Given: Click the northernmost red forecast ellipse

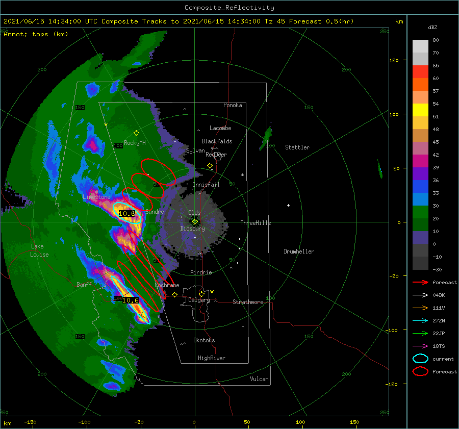Looking at the screenshot, I should (158, 171).
